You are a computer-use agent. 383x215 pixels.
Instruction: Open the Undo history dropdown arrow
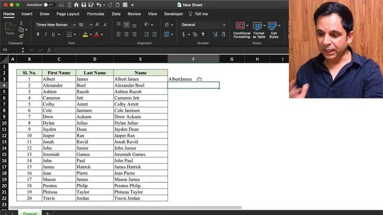[104, 5]
